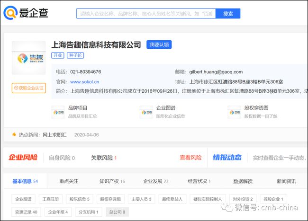Viewport: 308px width, 221px height.
Task: Click 控股企业 1 chip
Action: tap(273, 199)
